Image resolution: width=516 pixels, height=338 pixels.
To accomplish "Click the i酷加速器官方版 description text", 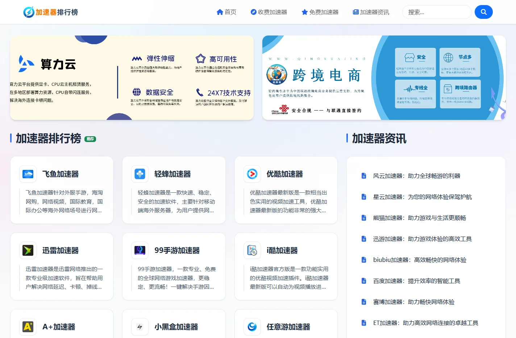I will (289, 278).
